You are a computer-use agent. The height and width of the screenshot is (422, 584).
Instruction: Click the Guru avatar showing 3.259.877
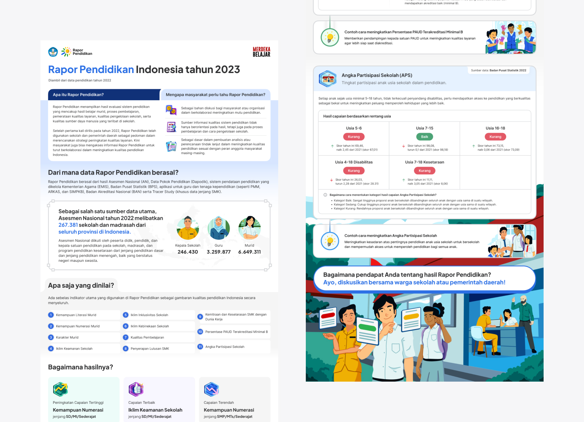219,228
